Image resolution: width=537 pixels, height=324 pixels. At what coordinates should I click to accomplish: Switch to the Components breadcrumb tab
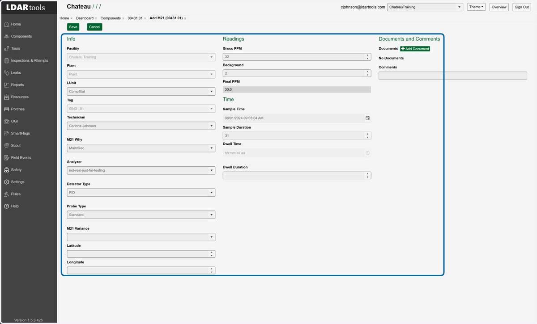111,18
